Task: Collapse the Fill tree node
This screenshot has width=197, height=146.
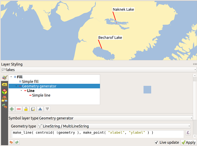Action: point(11,77)
